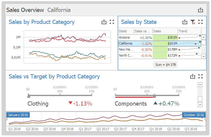The height and width of the screenshot is (137, 211).
Task: Sort by the State column header
Action: (x=126, y=31)
